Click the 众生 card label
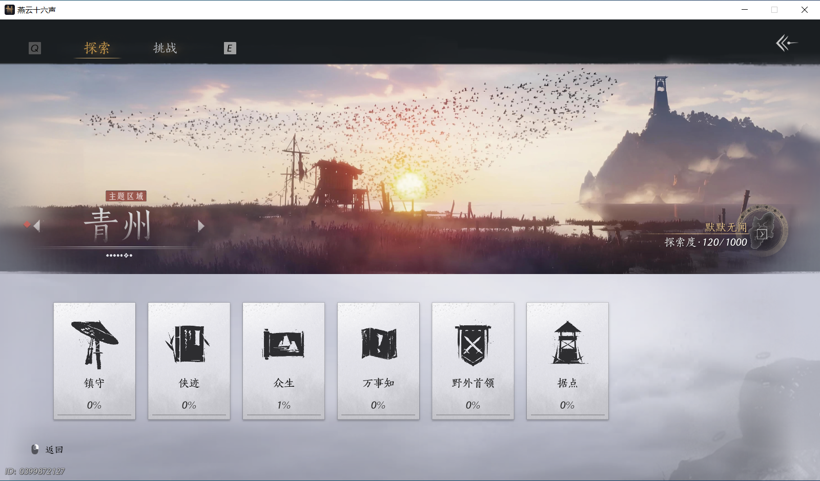The image size is (820, 481). 283,383
